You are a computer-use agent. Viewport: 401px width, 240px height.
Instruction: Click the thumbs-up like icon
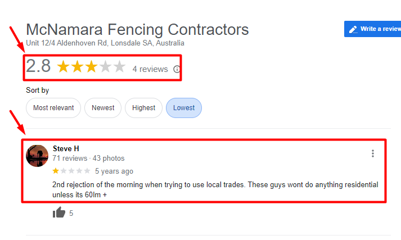pos(59,212)
